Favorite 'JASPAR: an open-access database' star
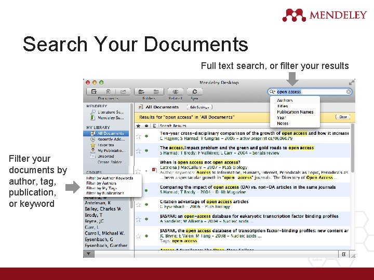 pyautogui.click(x=138, y=219)
